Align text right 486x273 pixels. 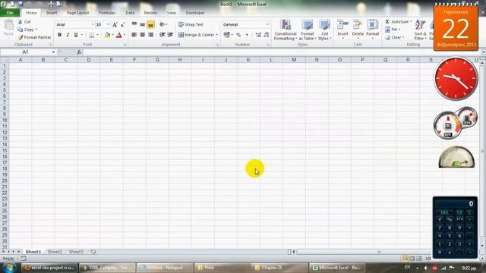coord(150,35)
